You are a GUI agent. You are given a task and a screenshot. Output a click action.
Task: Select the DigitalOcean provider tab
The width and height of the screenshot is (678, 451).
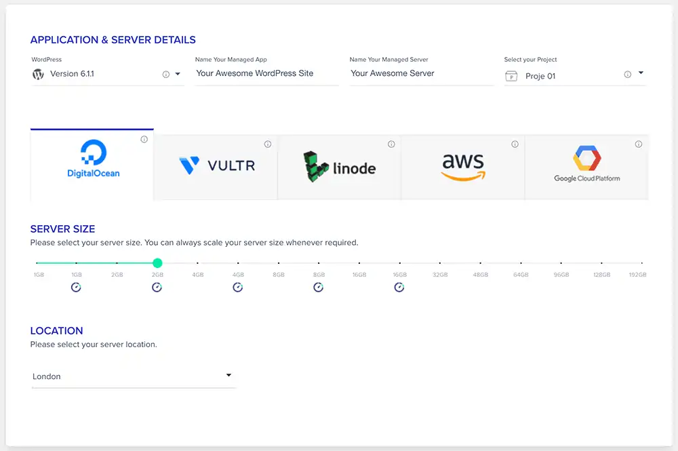[x=92, y=165]
